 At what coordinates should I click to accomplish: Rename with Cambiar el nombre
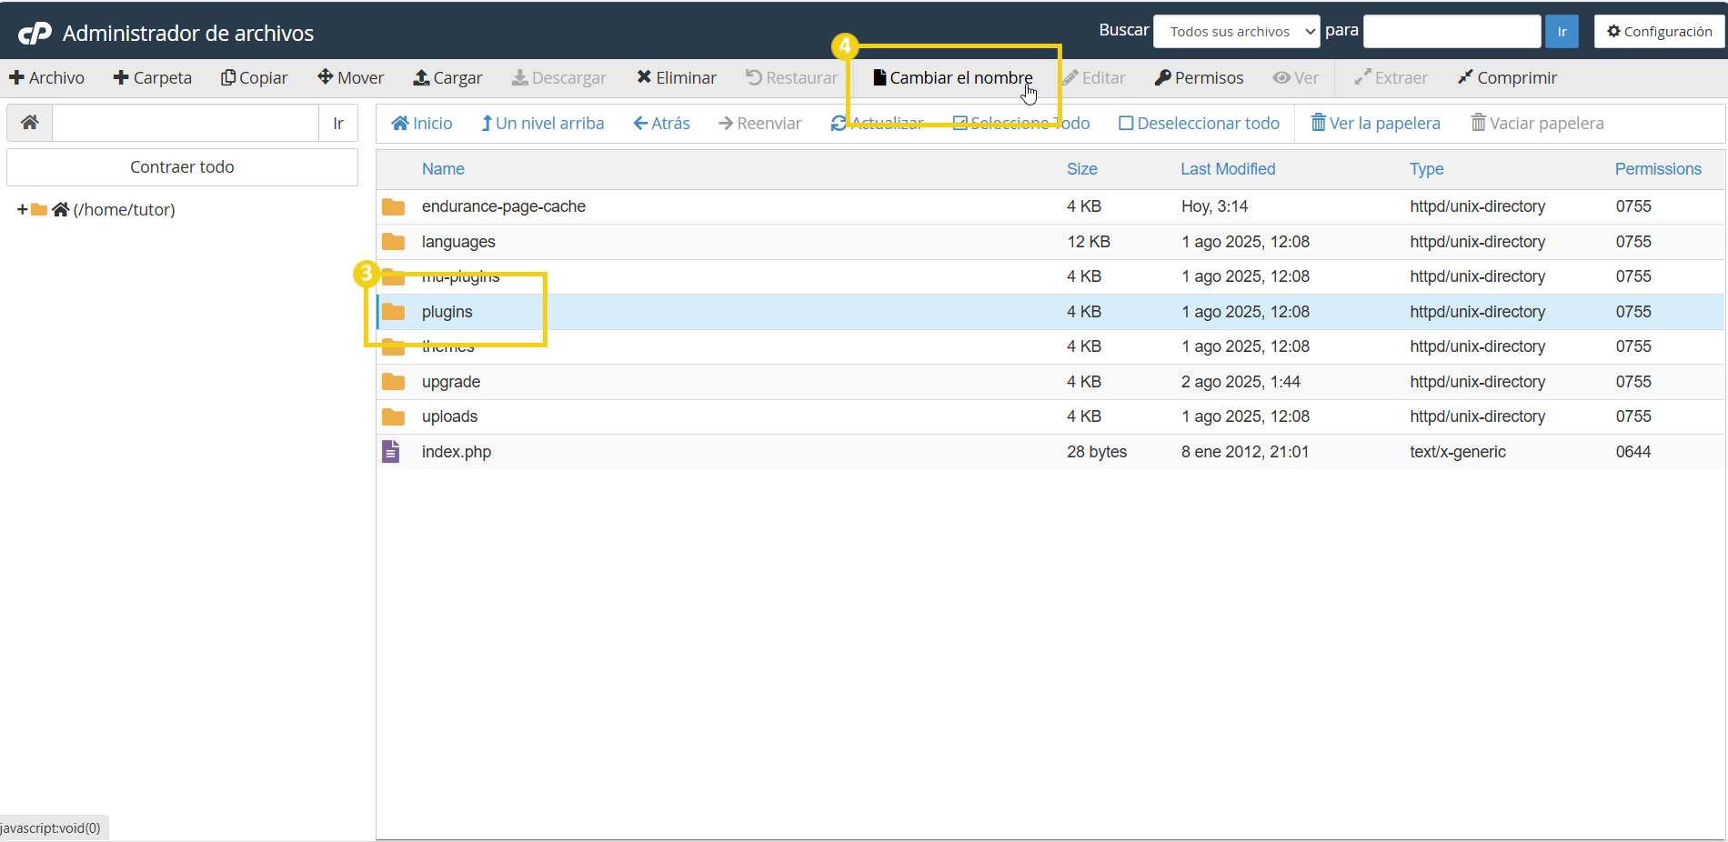pos(952,78)
